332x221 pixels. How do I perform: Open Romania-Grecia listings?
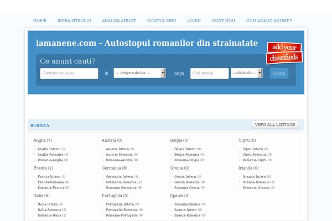189,187
